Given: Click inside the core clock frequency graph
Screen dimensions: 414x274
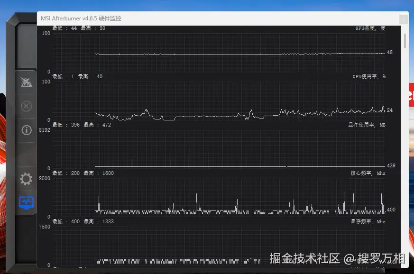Looking at the screenshot, I should coord(219,198).
